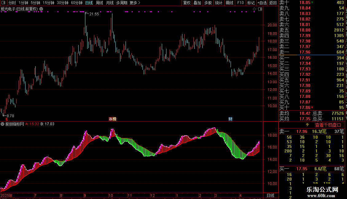Select the 60分钟 period
Viewport: 347px width, 199px height.
[x=76, y=3]
